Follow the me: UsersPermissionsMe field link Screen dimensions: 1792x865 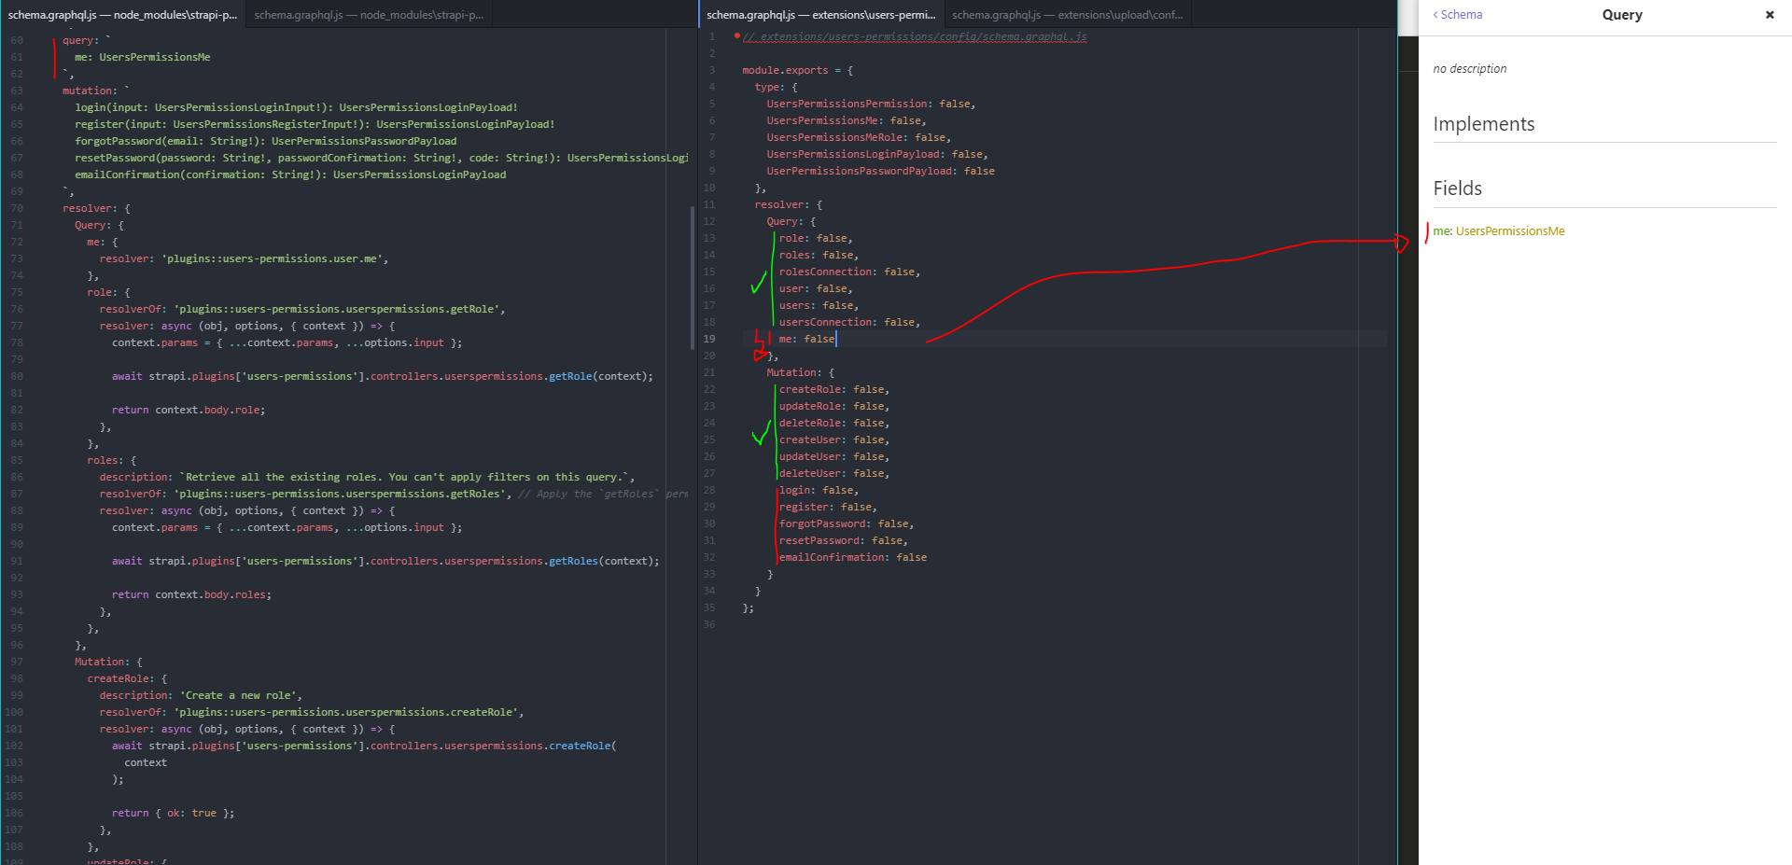coord(1499,230)
